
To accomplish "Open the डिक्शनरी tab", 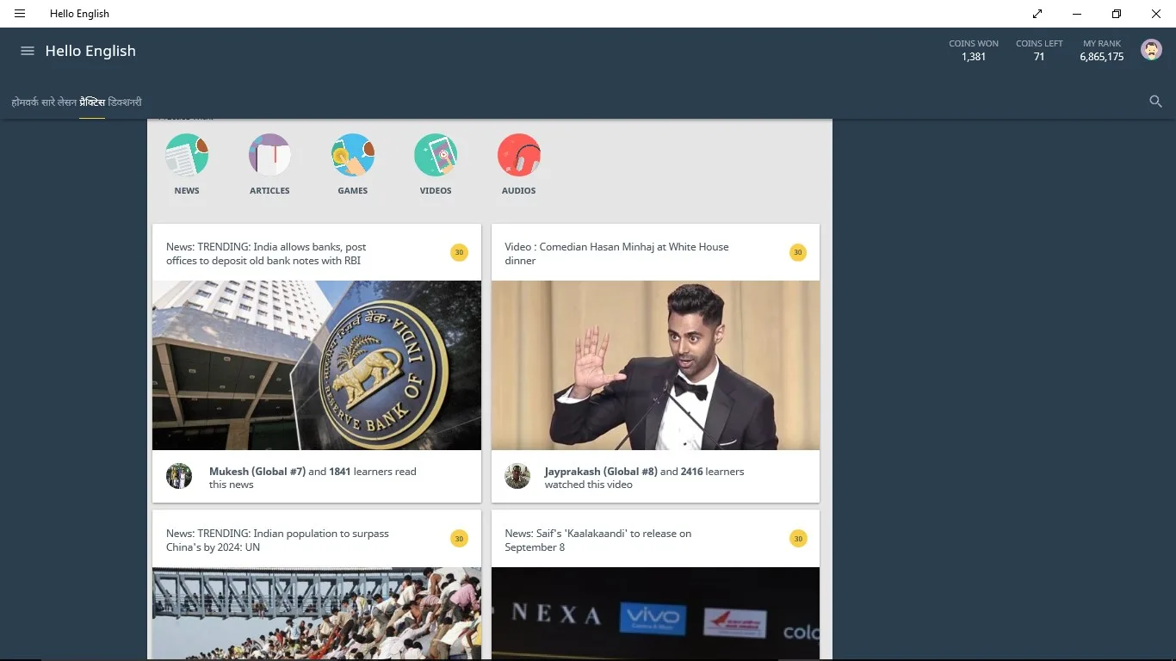I will [x=125, y=102].
